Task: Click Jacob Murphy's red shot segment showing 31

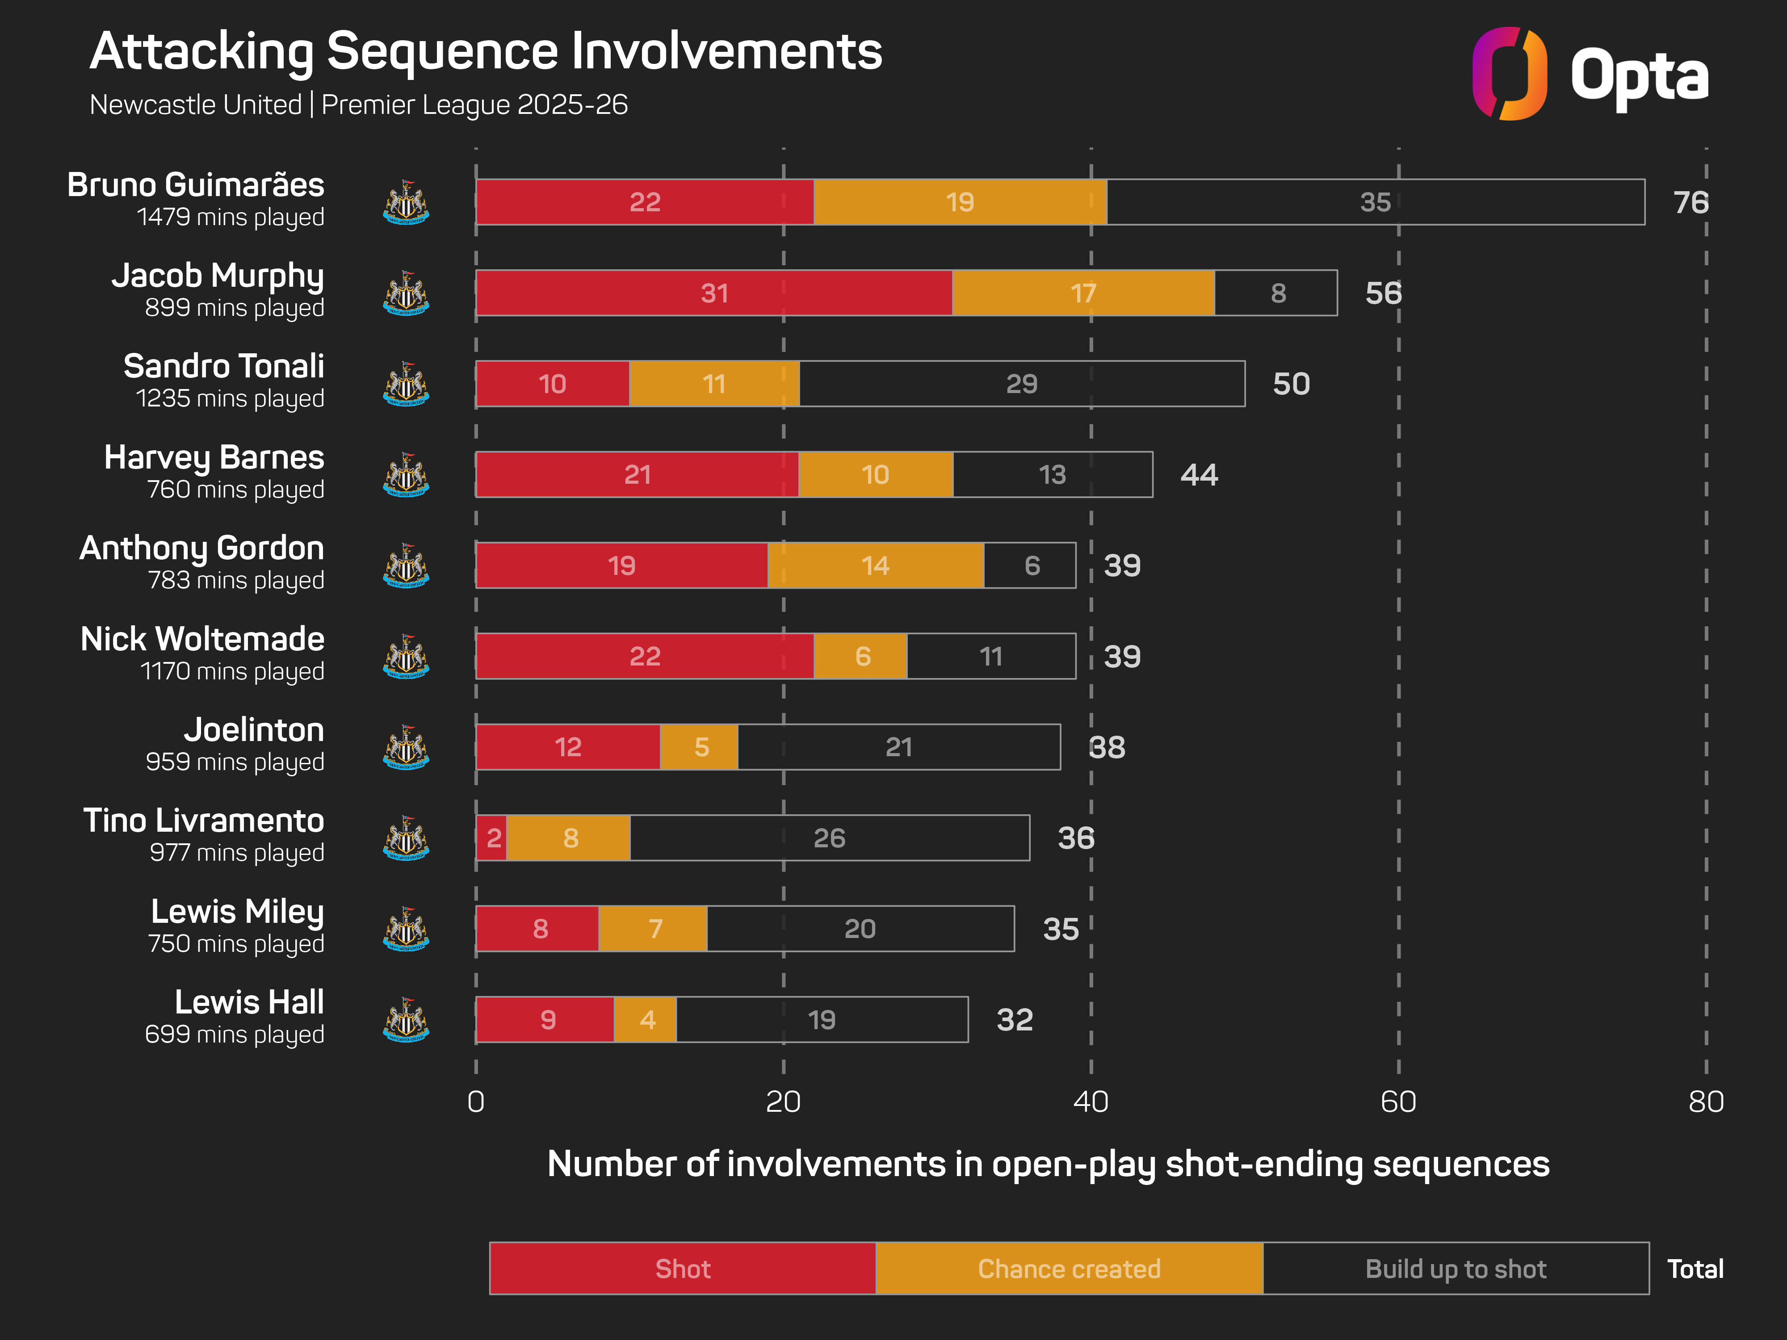Action: (x=714, y=293)
